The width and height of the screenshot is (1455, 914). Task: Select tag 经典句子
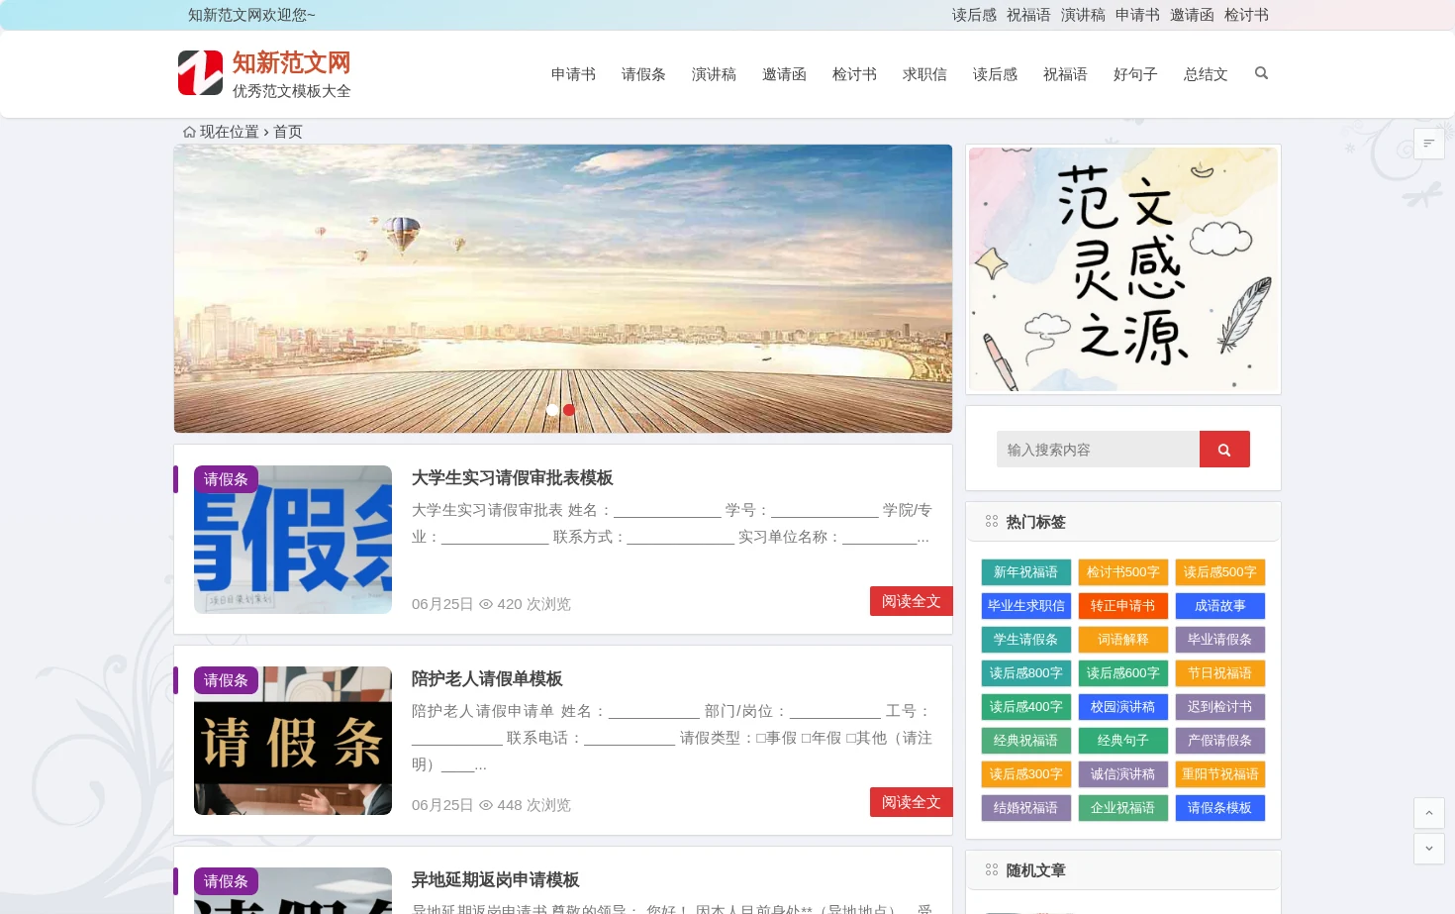[1122, 741]
